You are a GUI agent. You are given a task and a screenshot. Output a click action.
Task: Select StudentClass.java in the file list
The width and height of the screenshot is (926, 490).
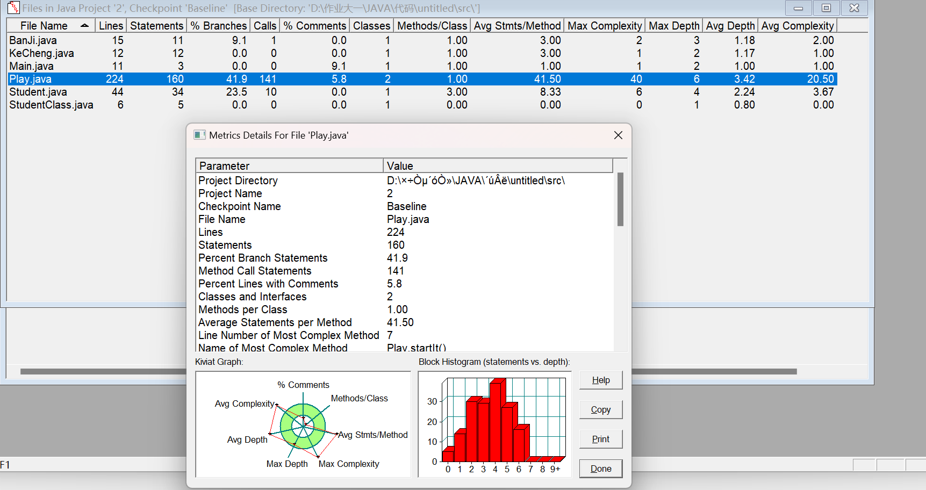(x=51, y=105)
